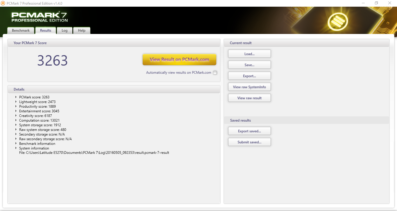
Task: Expand the Productivity score arrow
Action: [16, 106]
